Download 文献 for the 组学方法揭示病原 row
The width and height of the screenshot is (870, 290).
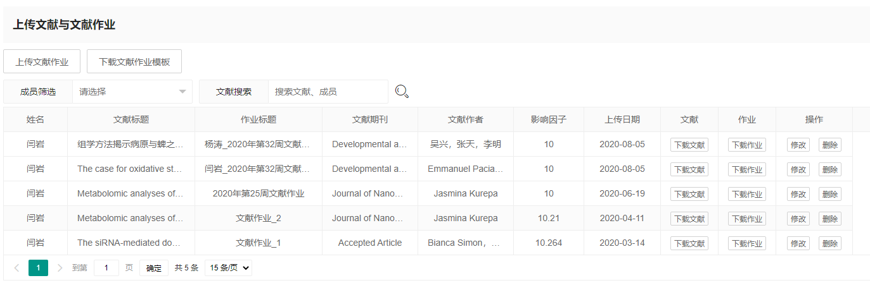pos(689,145)
